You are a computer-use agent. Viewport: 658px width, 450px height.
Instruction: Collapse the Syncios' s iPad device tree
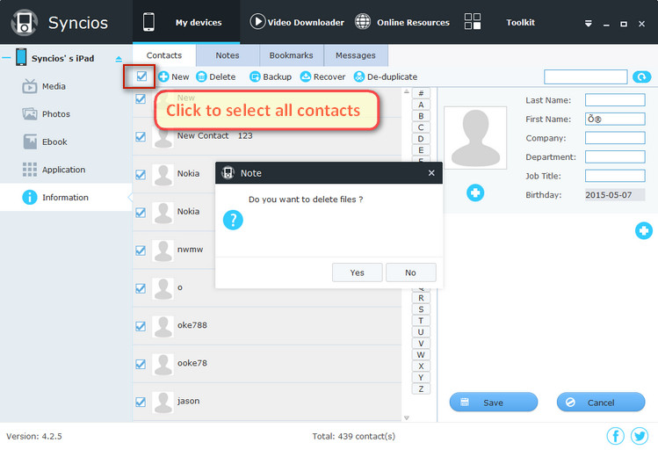(6, 58)
